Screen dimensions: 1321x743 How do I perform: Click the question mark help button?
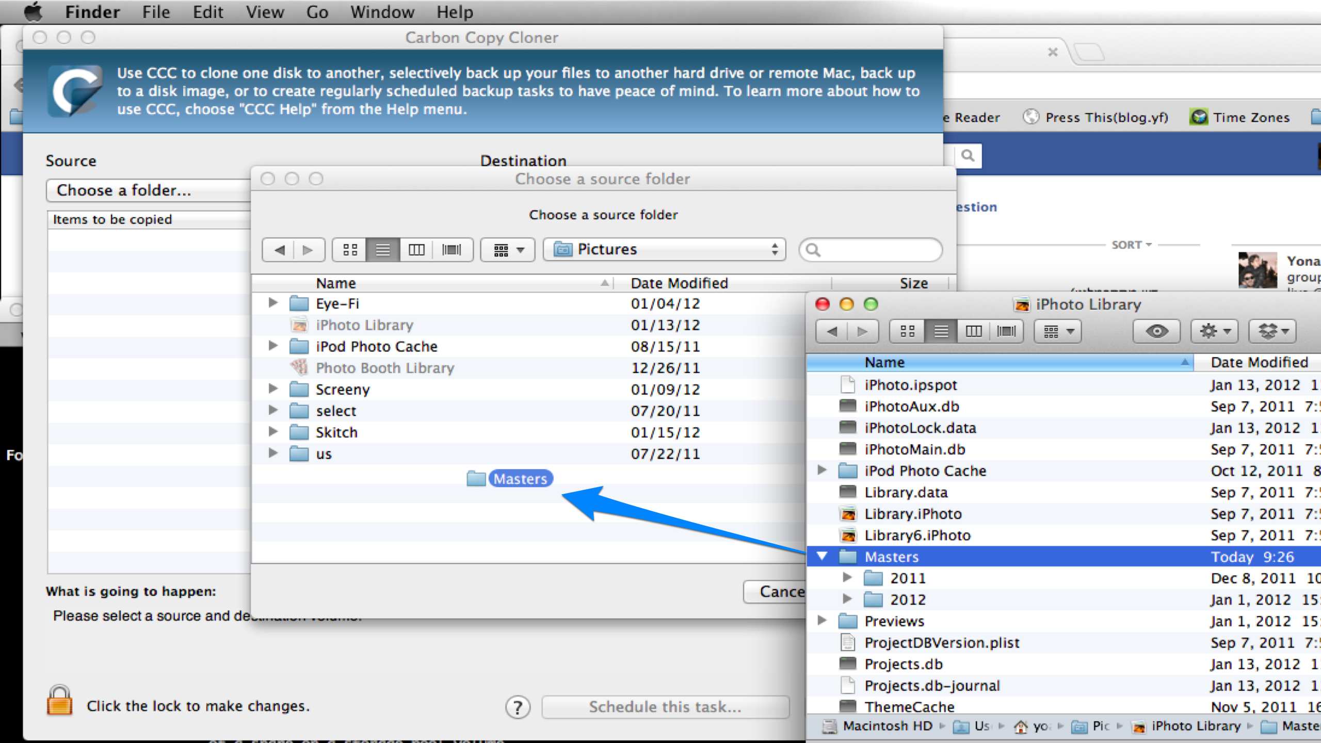[x=518, y=707]
